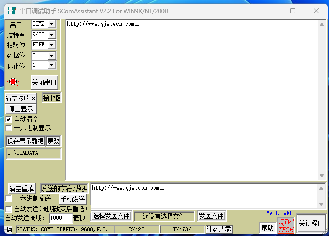Close the SComAssistant window
The height and width of the screenshot is (236, 329).
pyautogui.click(x=316, y=11)
